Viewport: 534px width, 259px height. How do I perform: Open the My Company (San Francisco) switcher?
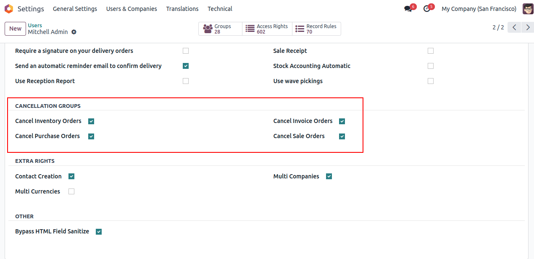[479, 9]
